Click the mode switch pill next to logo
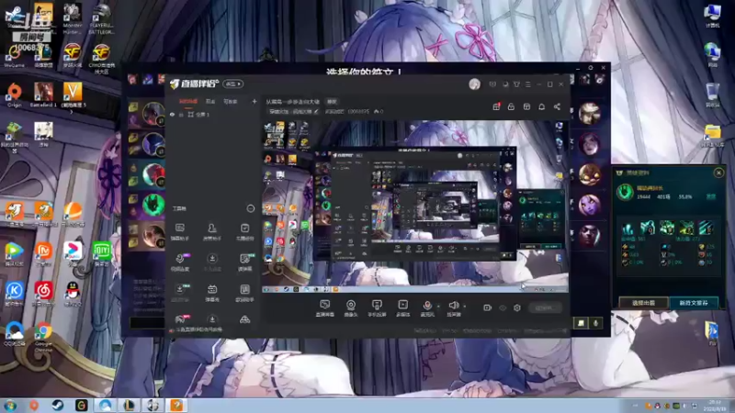The image size is (735, 413). point(233,84)
